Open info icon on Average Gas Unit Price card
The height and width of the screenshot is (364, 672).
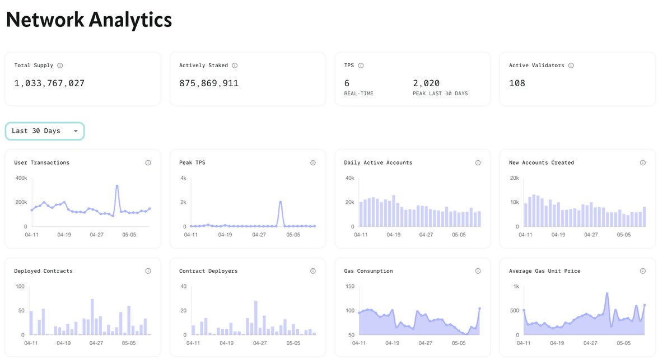click(643, 271)
